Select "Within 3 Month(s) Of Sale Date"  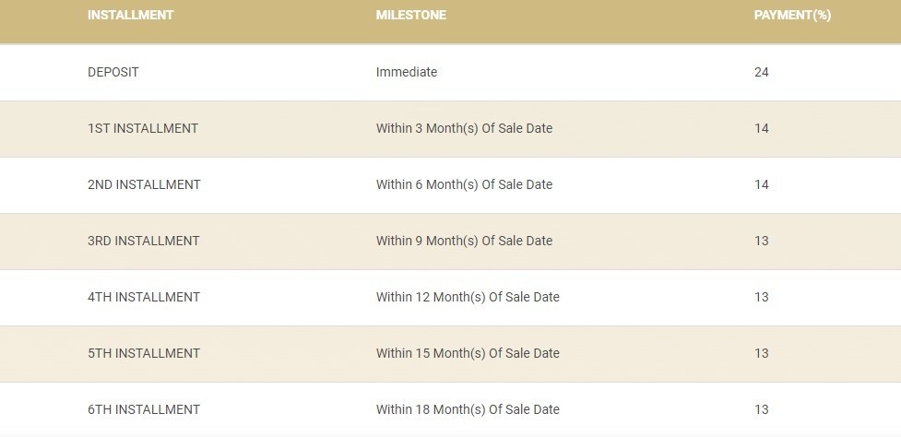click(x=464, y=128)
